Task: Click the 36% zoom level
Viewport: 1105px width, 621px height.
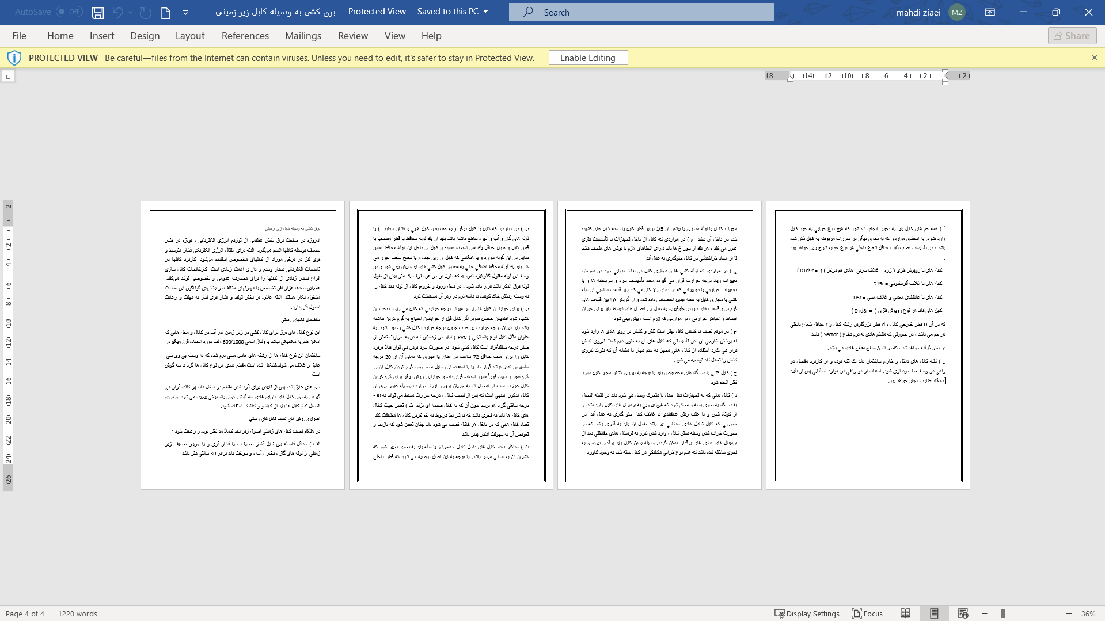Action: point(1088,614)
